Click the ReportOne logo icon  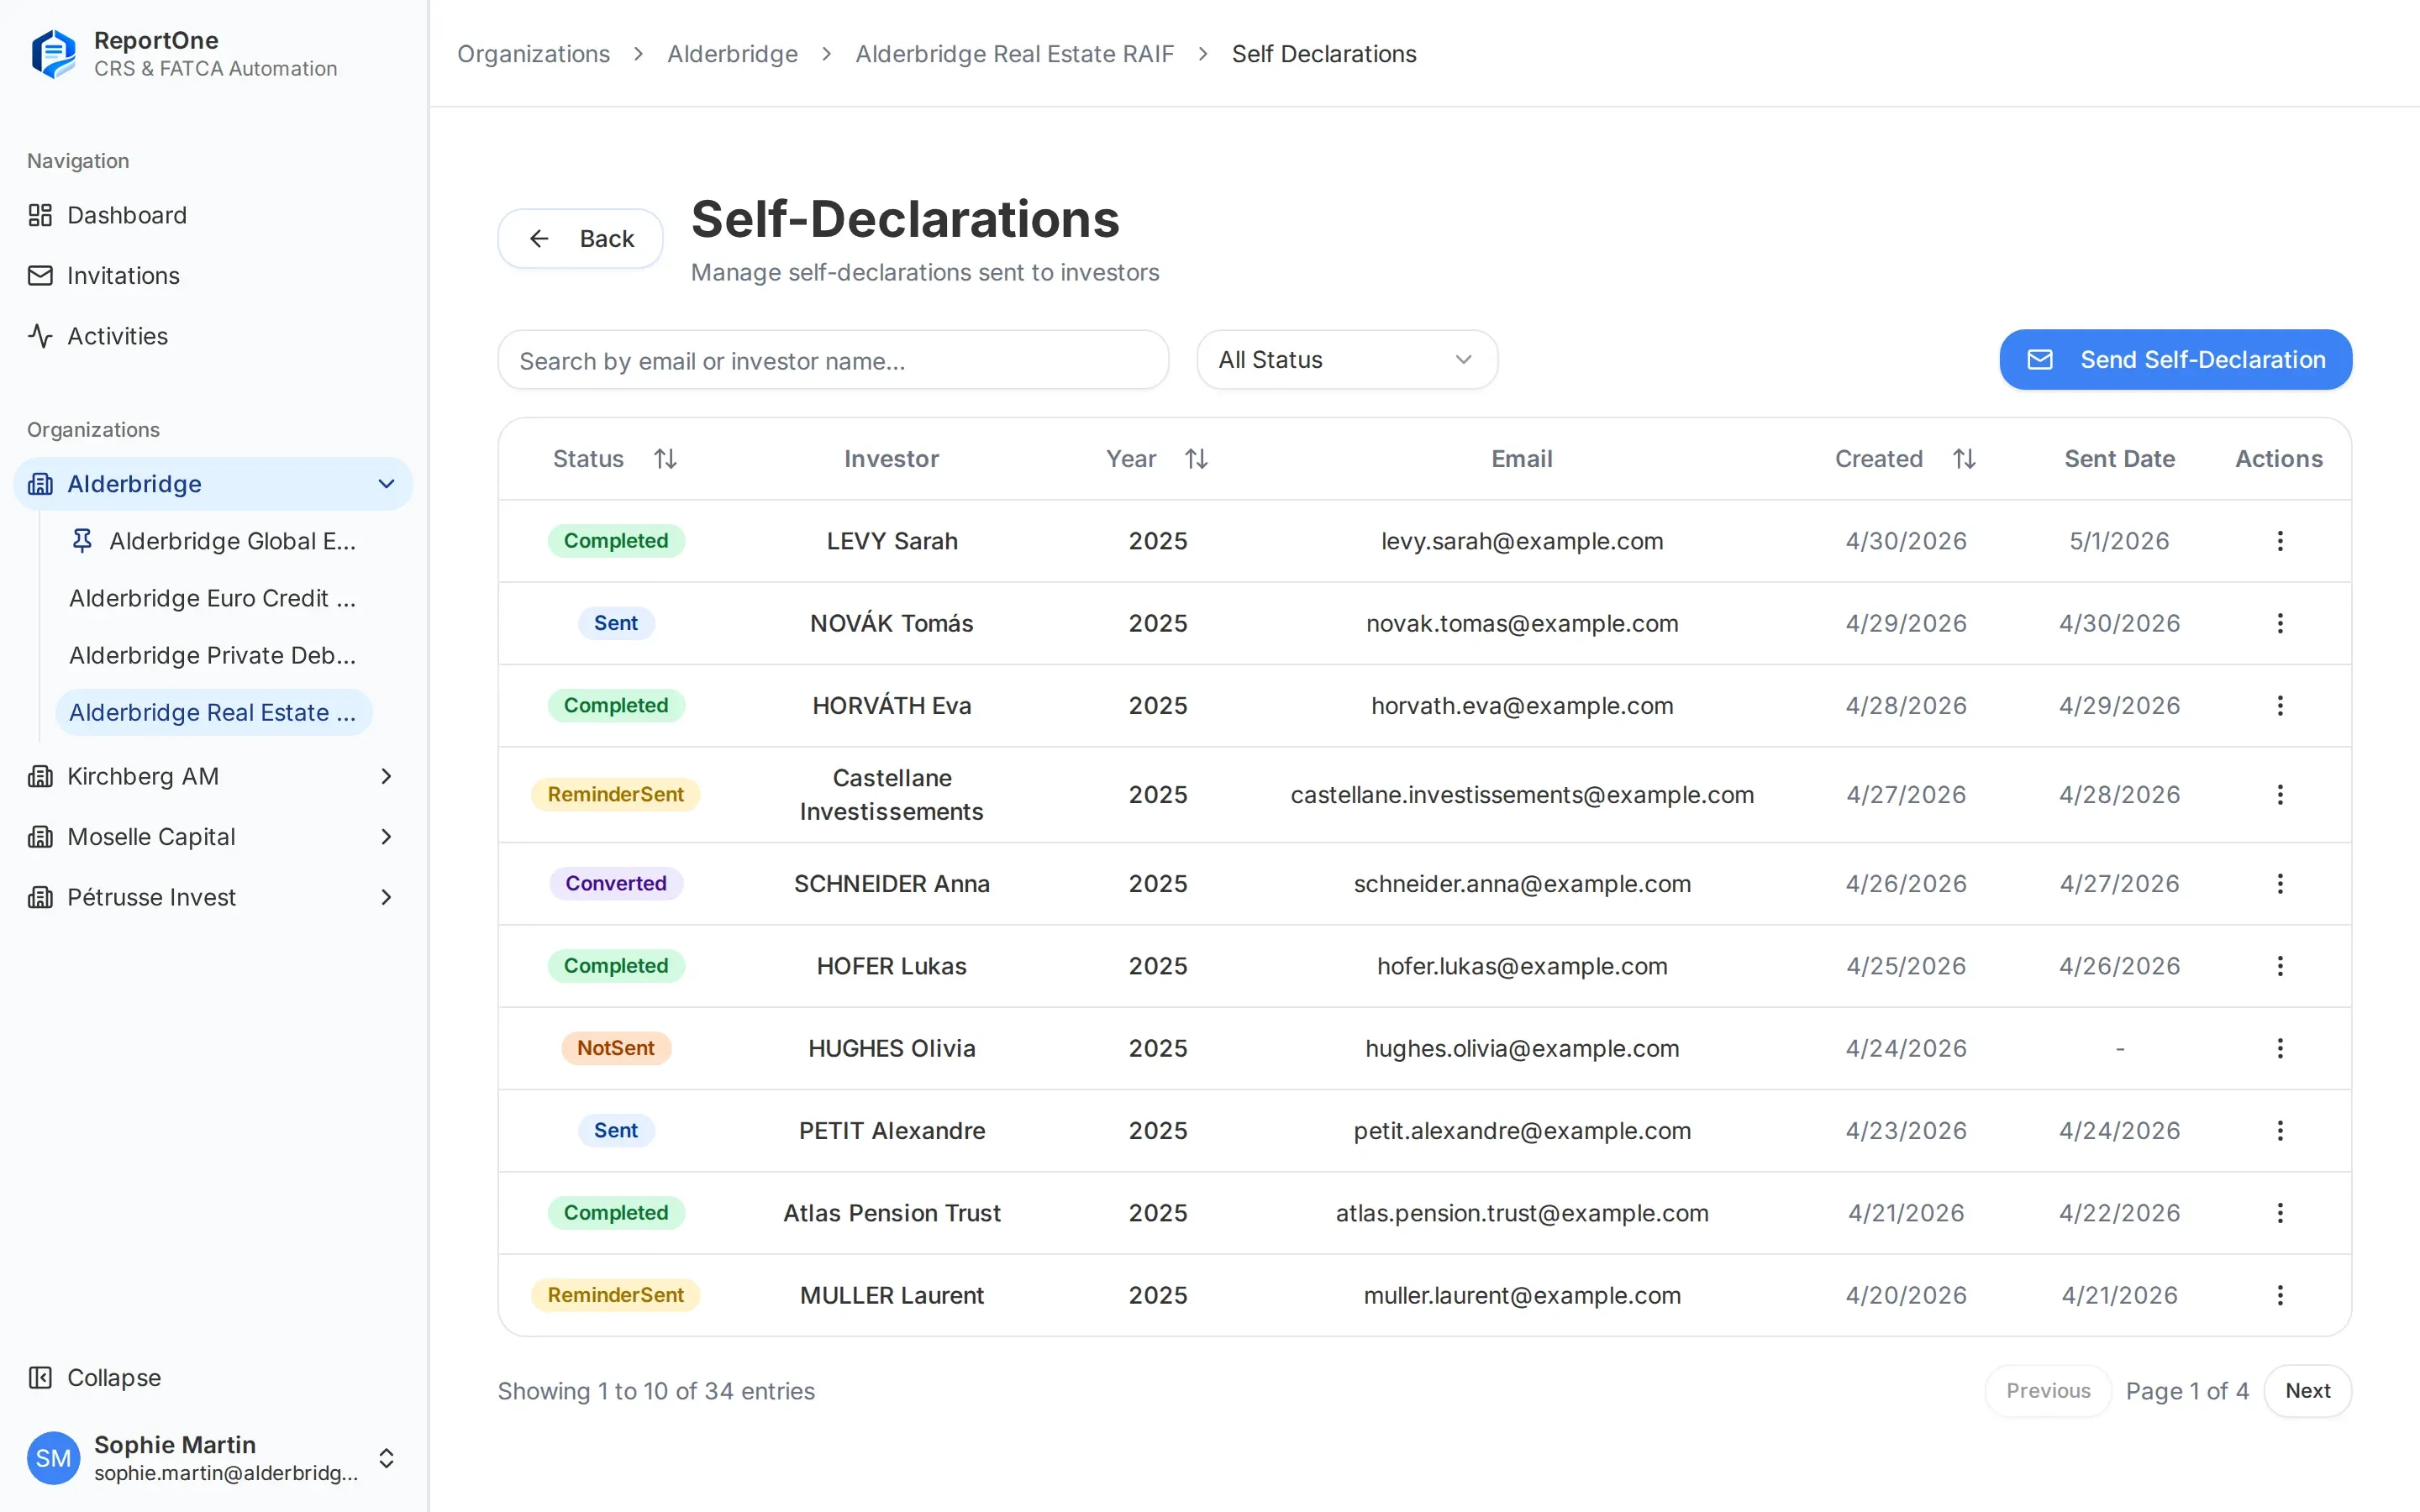tap(53, 54)
